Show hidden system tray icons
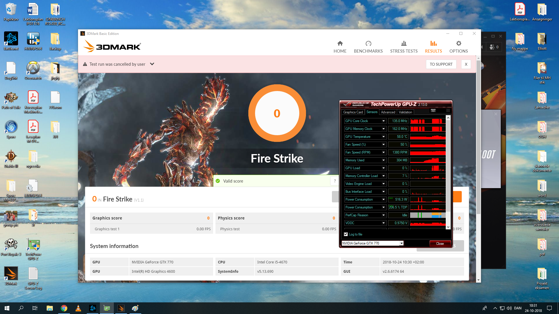Viewport: 559px width, 314px height. click(495, 308)
